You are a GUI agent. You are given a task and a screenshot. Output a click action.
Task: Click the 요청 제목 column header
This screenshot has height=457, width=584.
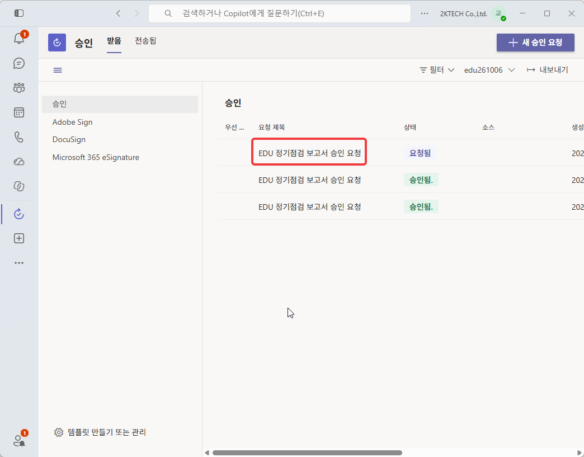click(x=271, y=128)
